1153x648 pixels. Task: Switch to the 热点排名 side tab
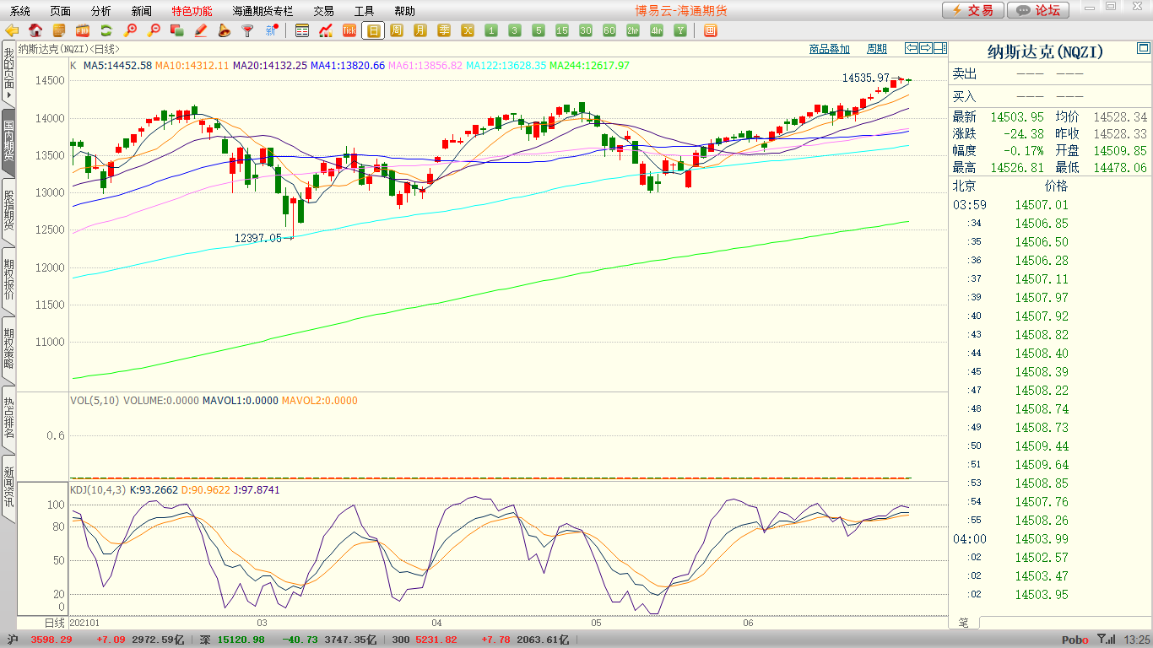(x=8, y=418)
